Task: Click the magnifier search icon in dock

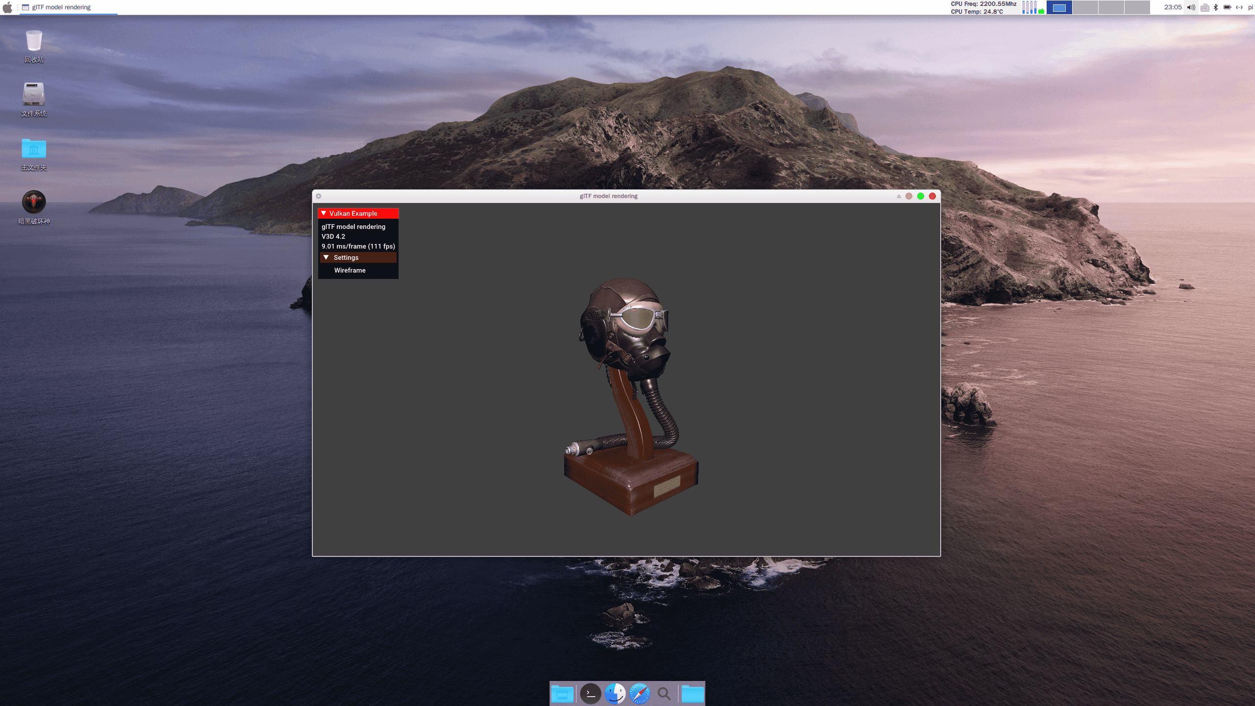Action: point(664,694)
